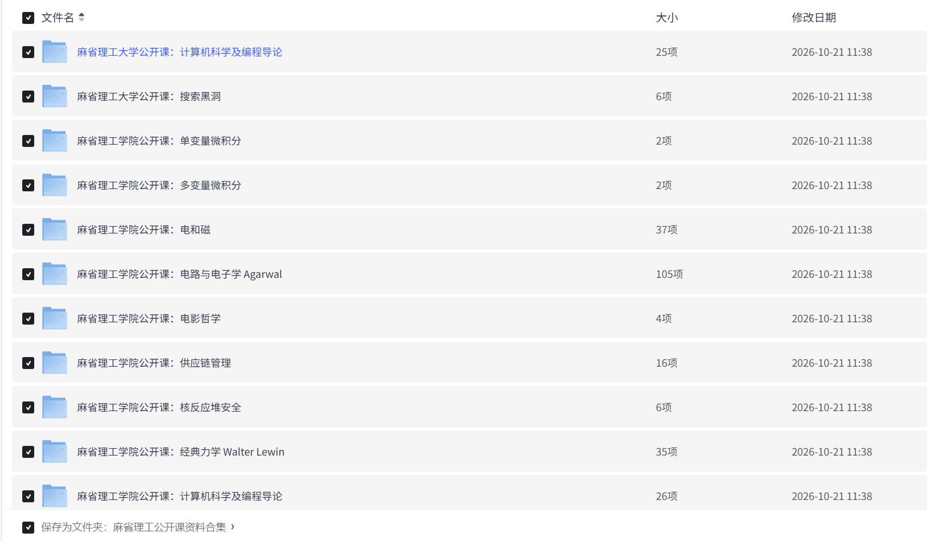Click folder icon for 计算机科学及编程导论 with 25项

click(55, 52)
